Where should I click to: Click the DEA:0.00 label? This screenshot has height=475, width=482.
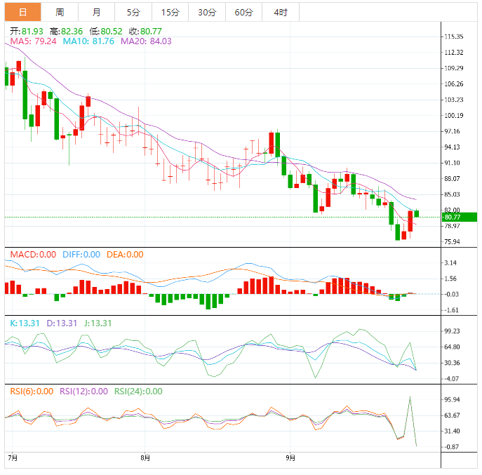pos(125,255)
